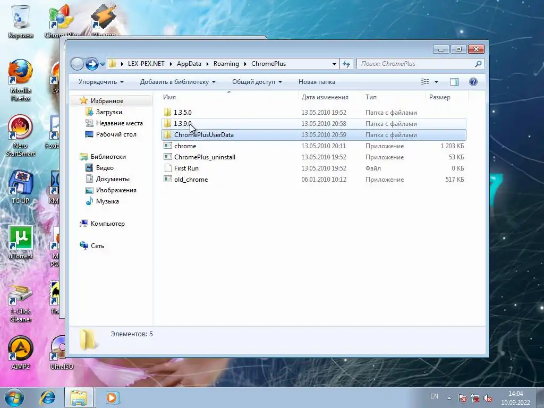Open Nero StartSmart desktop shortcut
The height and width of the screenshot is (408, 544).
click(x=20, y=135)
